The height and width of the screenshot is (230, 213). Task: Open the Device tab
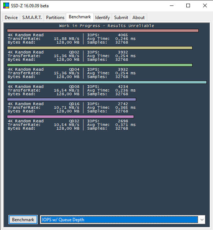click(x=11, y=18)
